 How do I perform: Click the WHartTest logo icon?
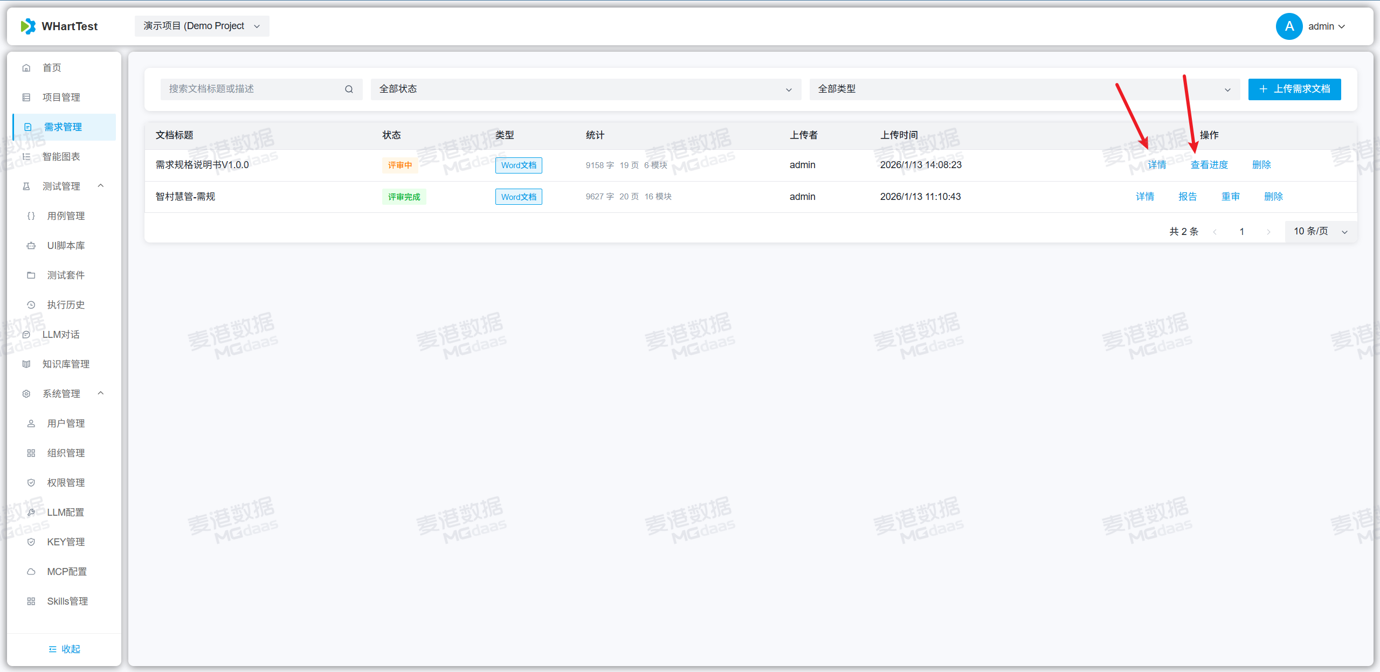click(28, 26)
